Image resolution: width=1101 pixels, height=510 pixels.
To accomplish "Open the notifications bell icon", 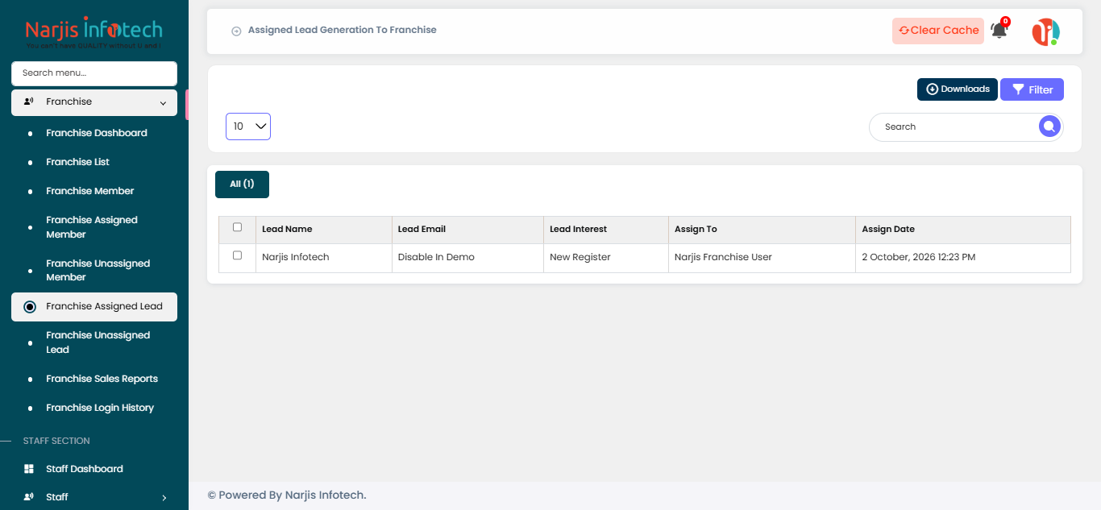I will (999, 31).
